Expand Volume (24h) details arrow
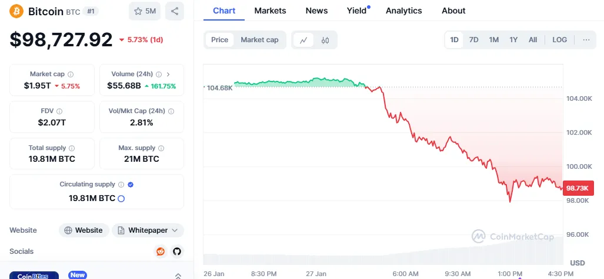Viewport: 604px width, 279px height. tap(169, 74)
